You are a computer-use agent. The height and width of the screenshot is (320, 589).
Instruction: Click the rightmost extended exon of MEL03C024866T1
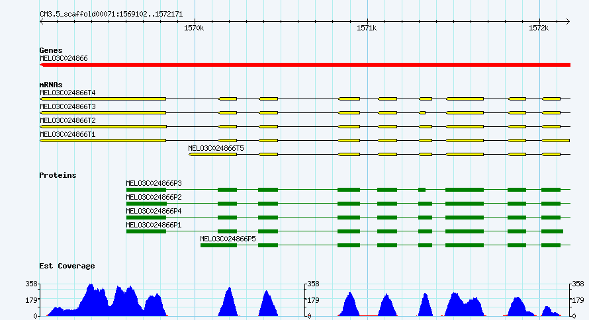tap(556, 141)
